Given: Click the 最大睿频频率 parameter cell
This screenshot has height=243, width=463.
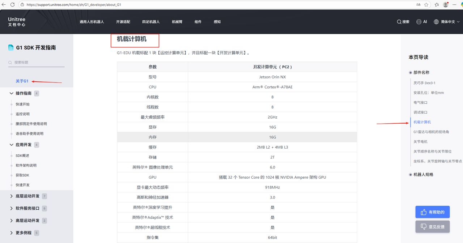Looking at the screenshot, I should [153, 117].
